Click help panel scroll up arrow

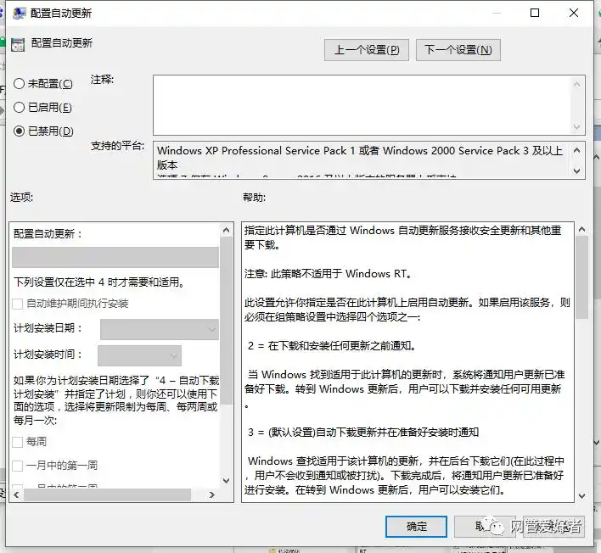click(581, 229)
